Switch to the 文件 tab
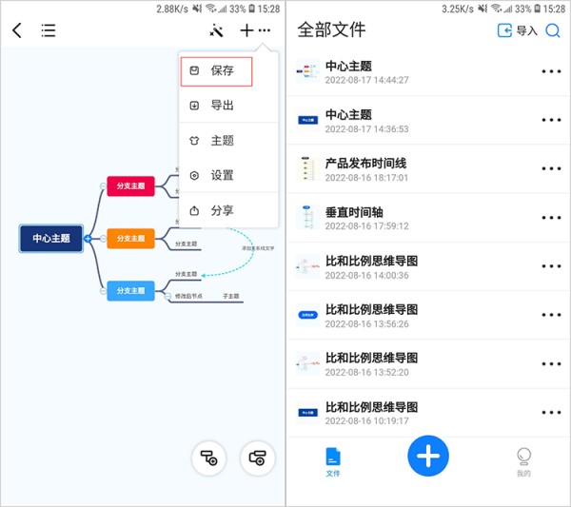571x507 pixels. 333,462
